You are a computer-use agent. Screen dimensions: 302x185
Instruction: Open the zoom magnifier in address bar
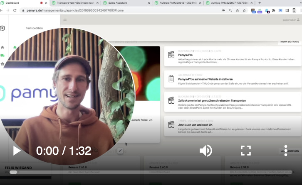(230, 10)
